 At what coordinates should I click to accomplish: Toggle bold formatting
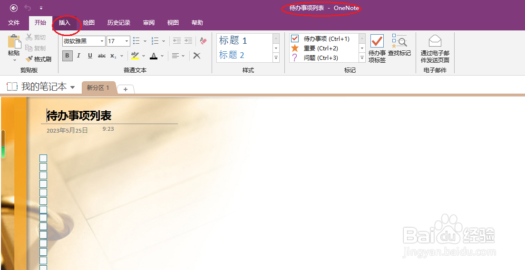(68, 56)
